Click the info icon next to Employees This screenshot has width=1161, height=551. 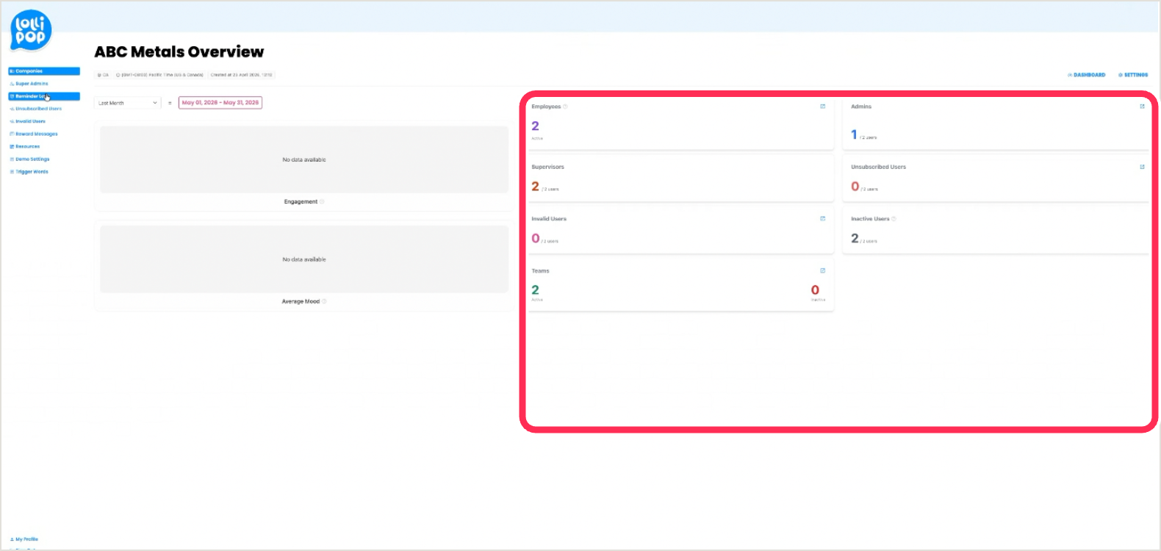tap(565, 107)
